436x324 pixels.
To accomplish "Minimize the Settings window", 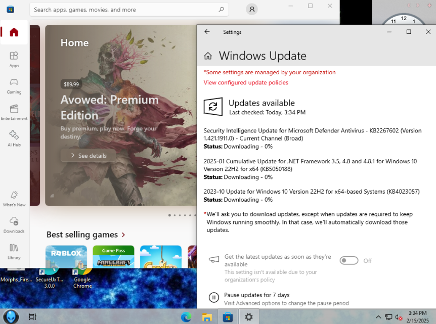I will coord(389,32).
